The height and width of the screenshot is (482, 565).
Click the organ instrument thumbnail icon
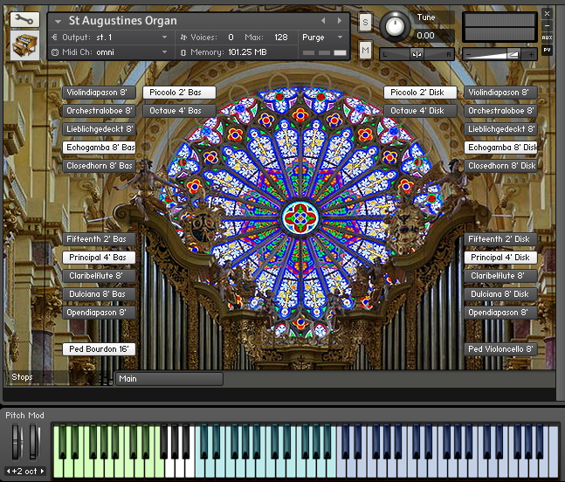24,45
